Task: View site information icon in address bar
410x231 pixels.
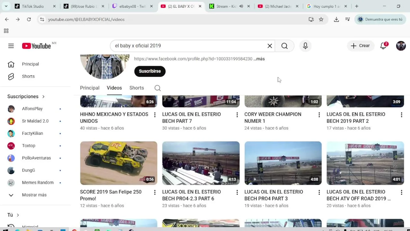Action: point(42,19)
